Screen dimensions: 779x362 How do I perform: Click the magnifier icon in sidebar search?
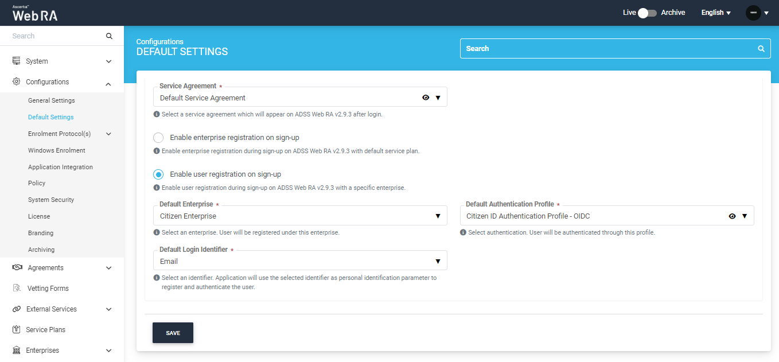coord(109,36)
